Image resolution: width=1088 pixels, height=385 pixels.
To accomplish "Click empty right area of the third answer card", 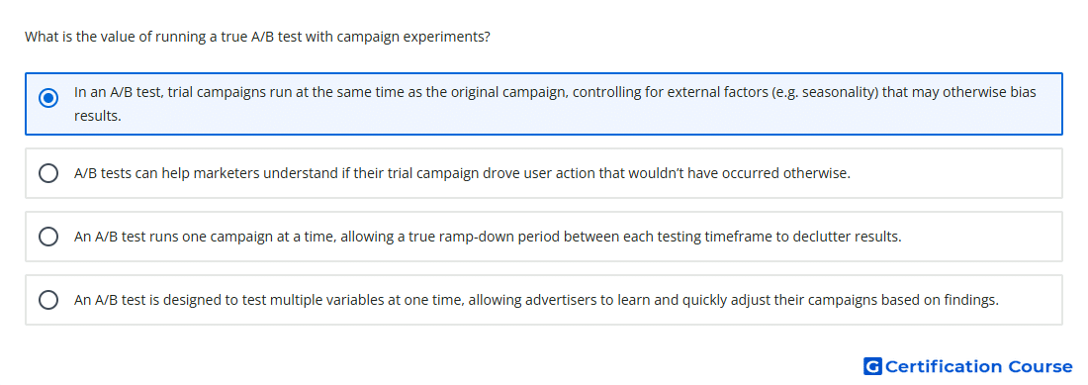I will point(982,237).
